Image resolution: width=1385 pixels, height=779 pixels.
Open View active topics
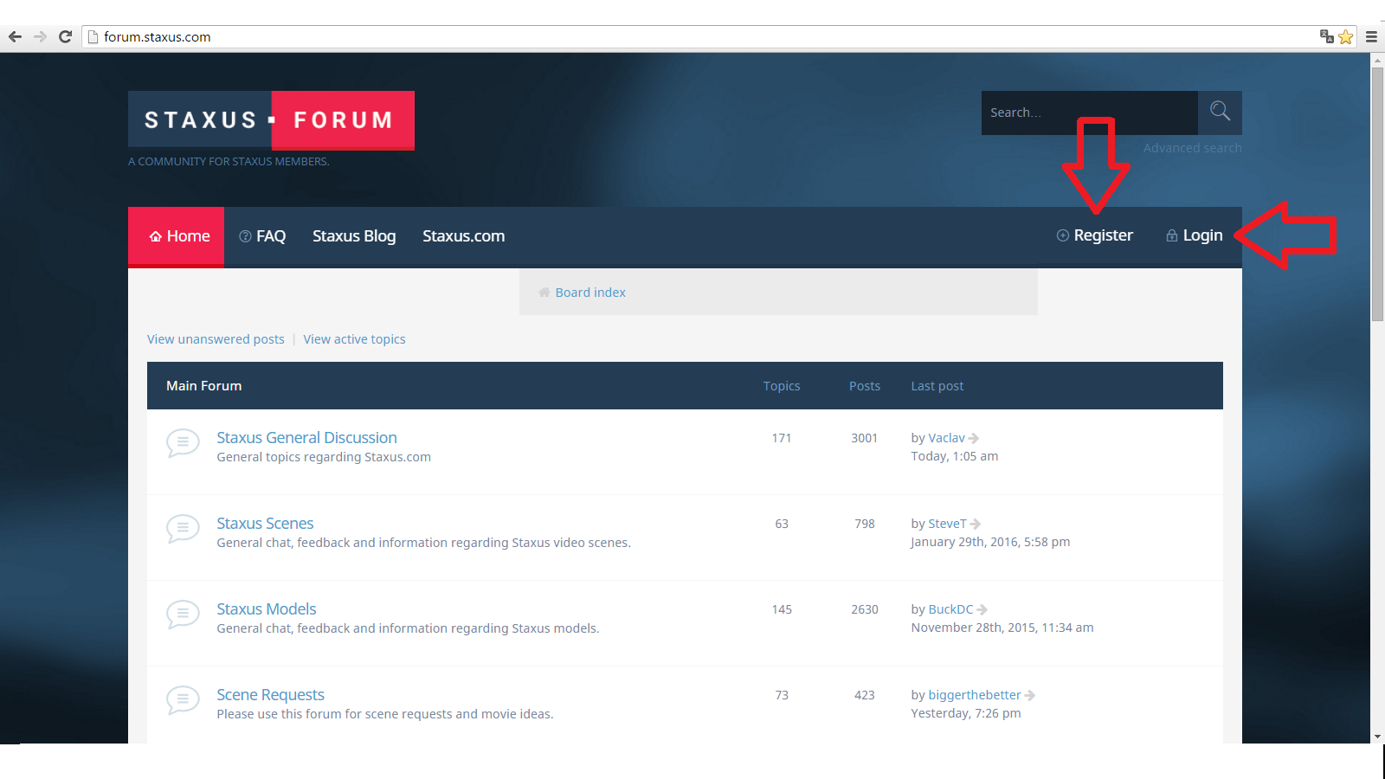[354, 339]
